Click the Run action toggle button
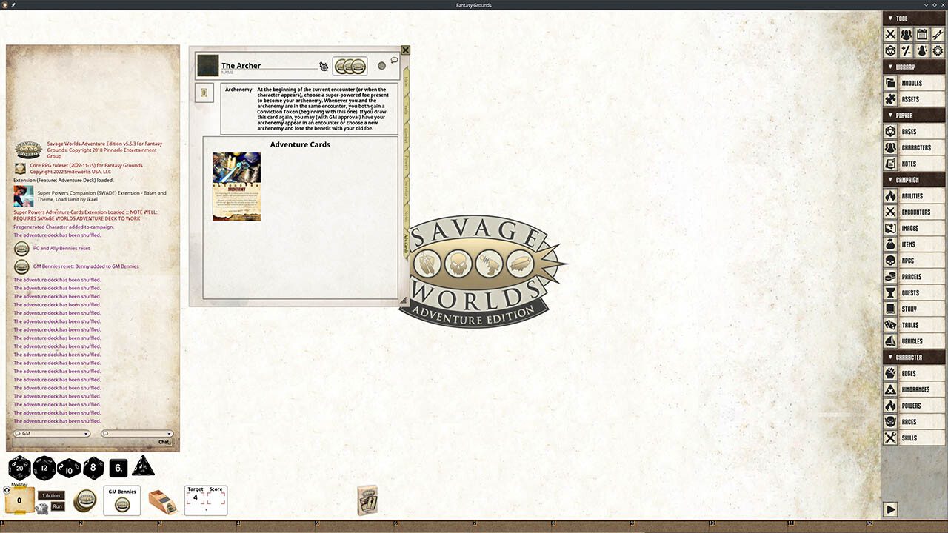948x533 pixels. pyautogui.click(x=58, y=506)
